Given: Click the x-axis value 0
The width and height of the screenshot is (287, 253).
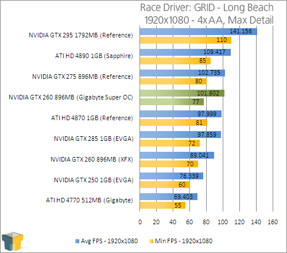Looking at the screenshot, I should tap(140, 222).
